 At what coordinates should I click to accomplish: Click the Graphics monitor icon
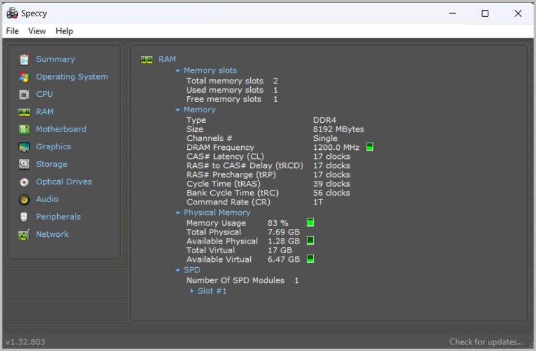(x=24, y=147)
